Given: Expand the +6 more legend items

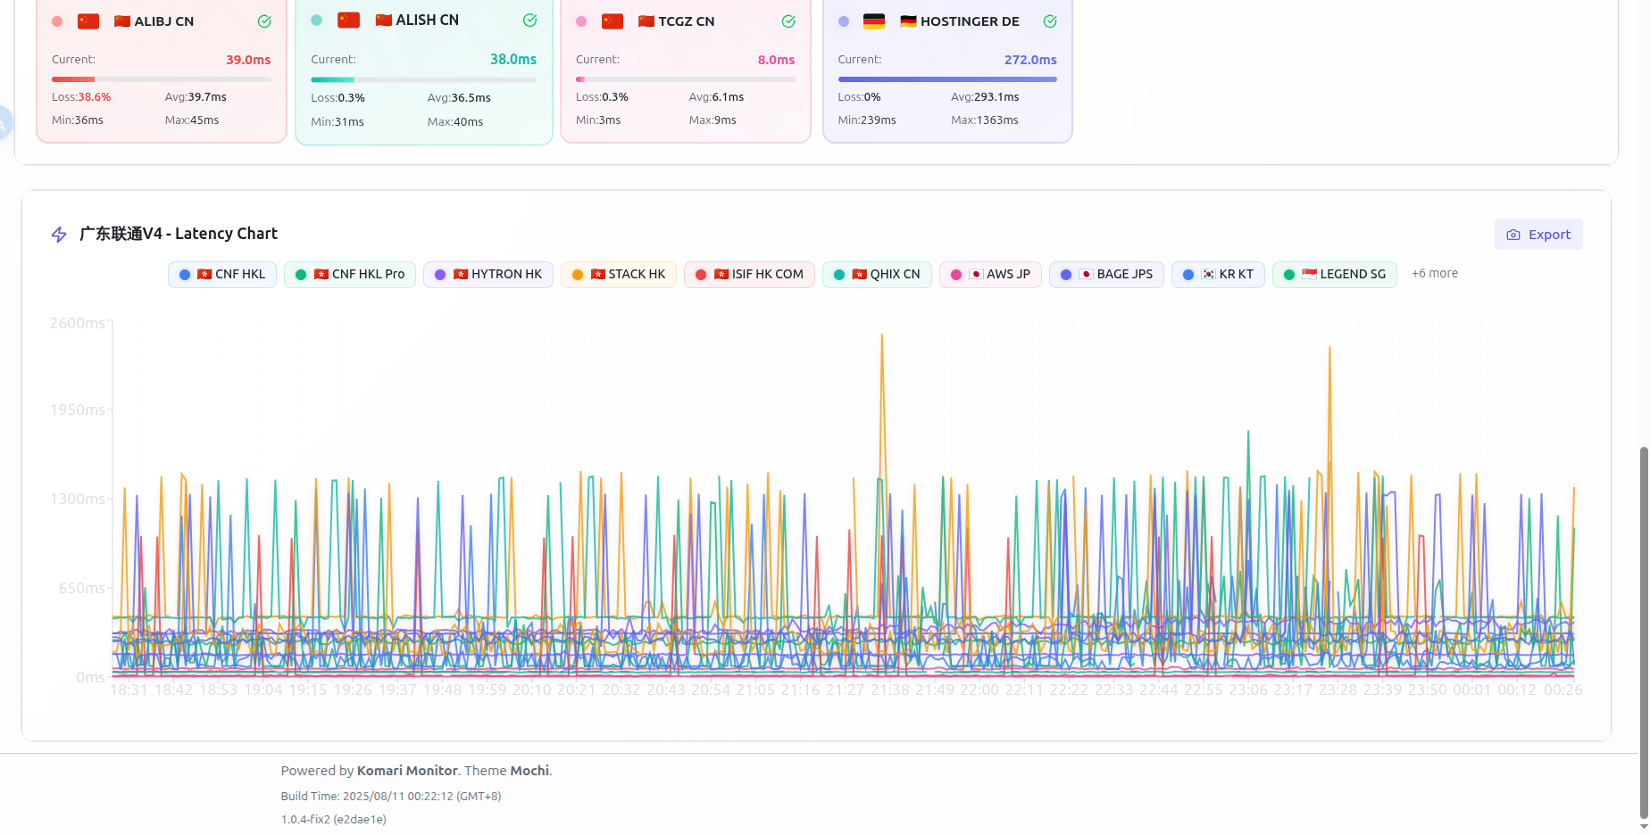Looking at the screenshot, I should coord(1434,274).
